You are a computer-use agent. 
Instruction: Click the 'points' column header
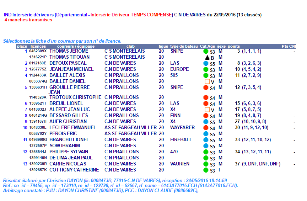coord(234,46)
